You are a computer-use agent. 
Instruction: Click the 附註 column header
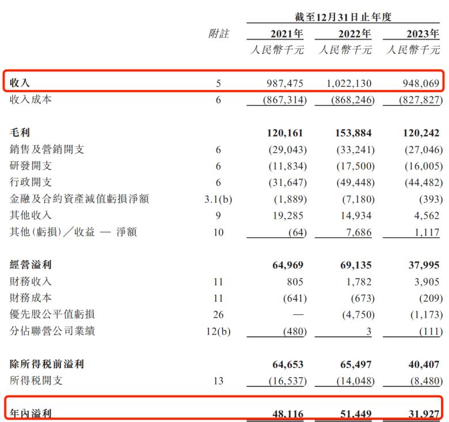pyautogui.click(x=219, y=34)
